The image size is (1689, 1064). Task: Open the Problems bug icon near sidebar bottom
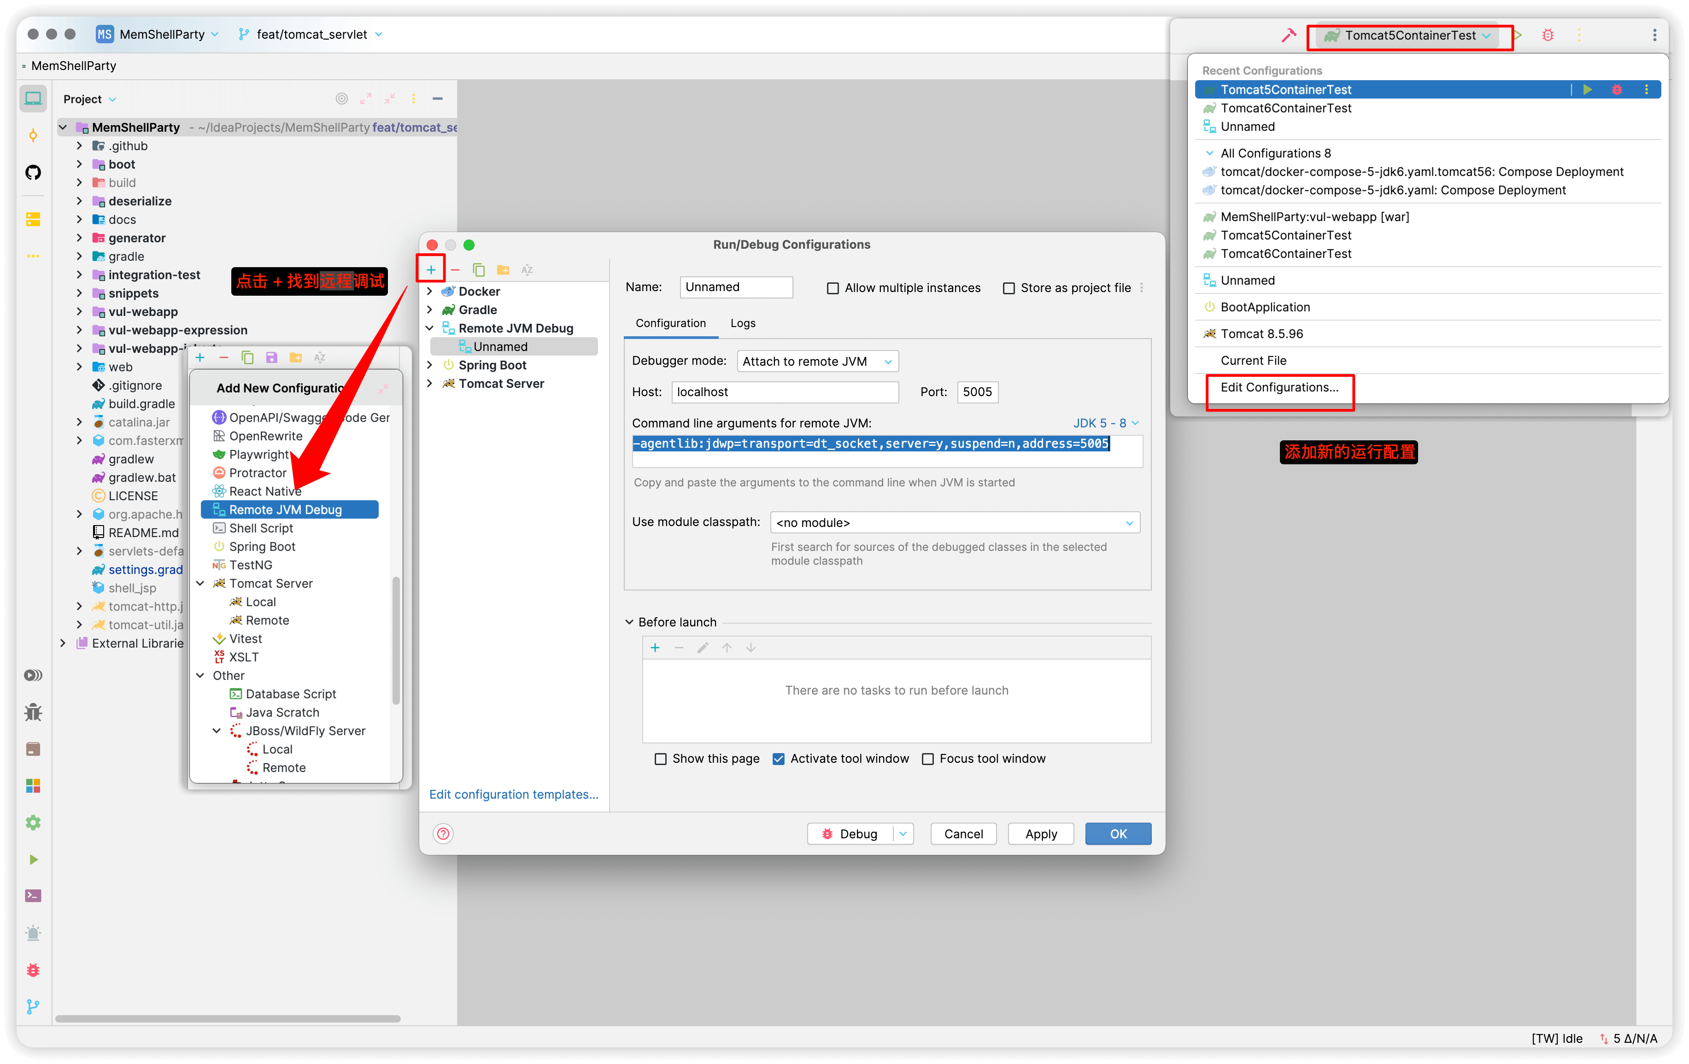point(33,970)
